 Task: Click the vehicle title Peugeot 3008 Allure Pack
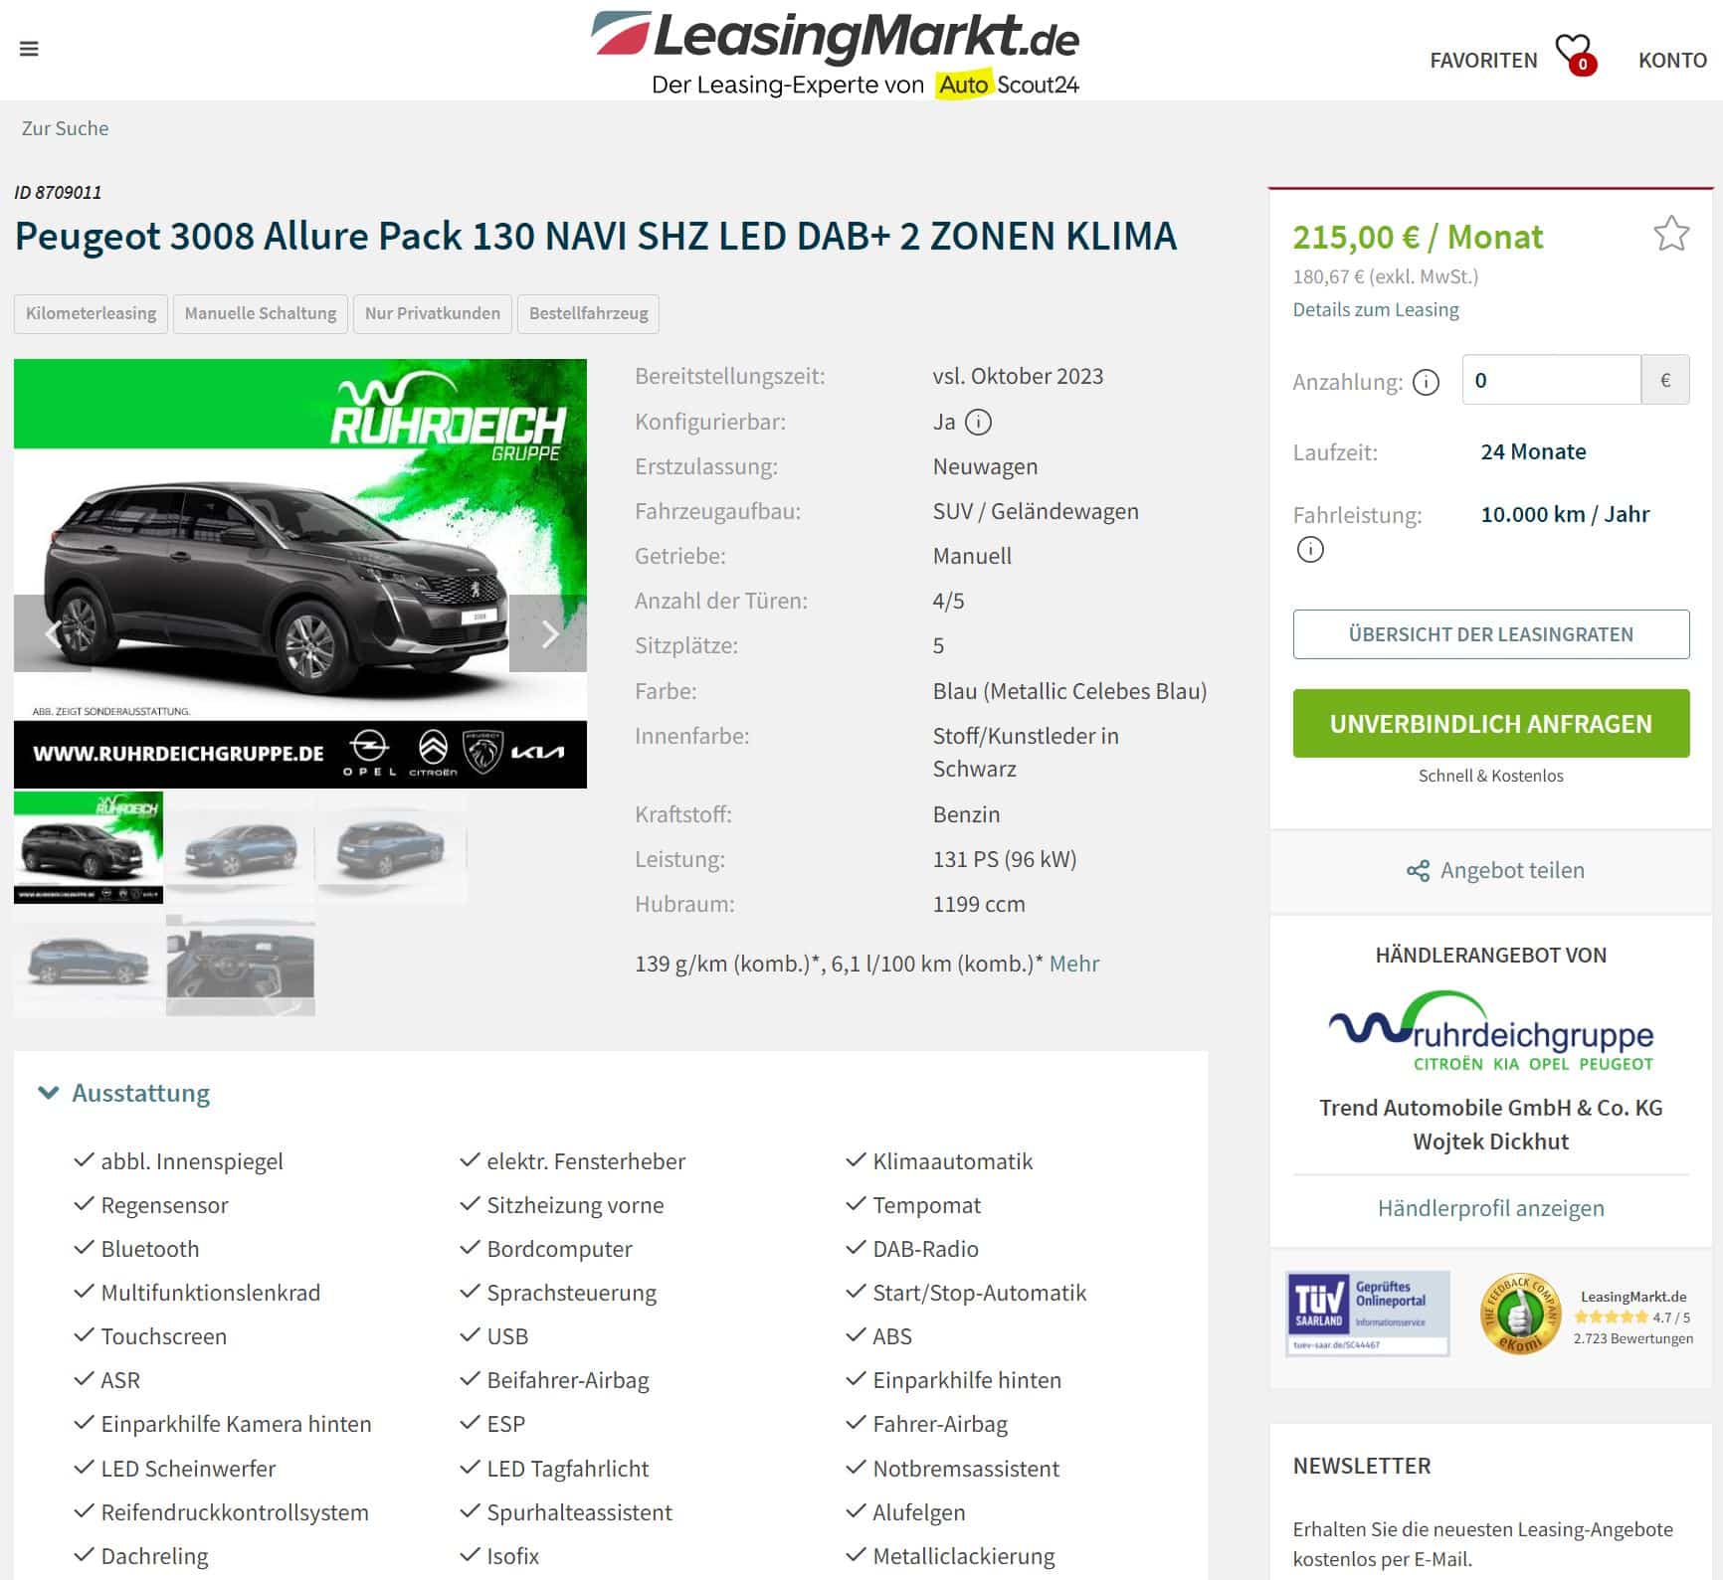point(595,236)
